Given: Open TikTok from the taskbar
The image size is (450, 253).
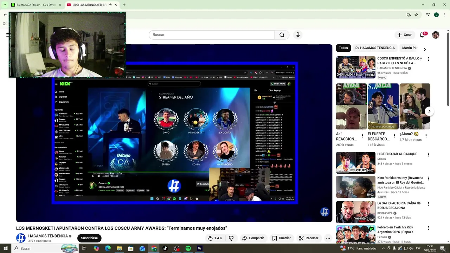Looking at the screenshot, I should tap(165, 248).
